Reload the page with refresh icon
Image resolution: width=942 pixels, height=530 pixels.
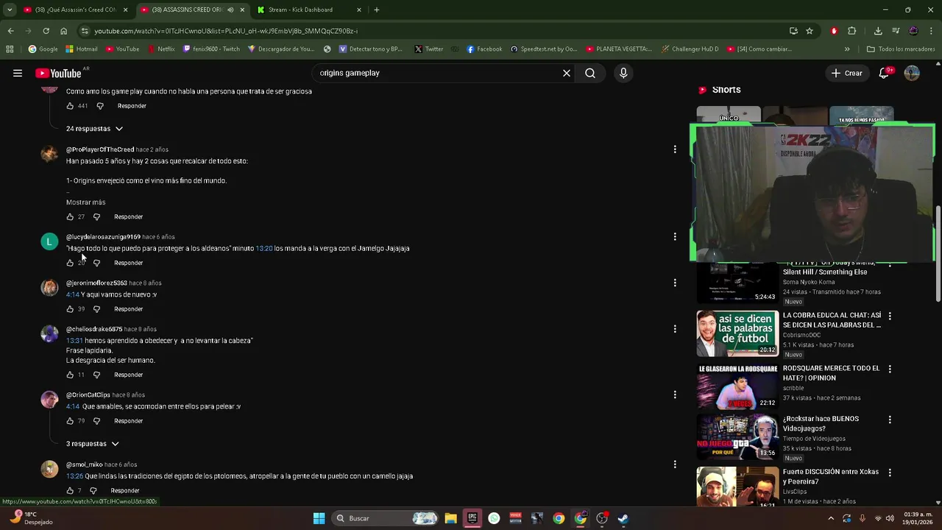click(x=46, y=31)
